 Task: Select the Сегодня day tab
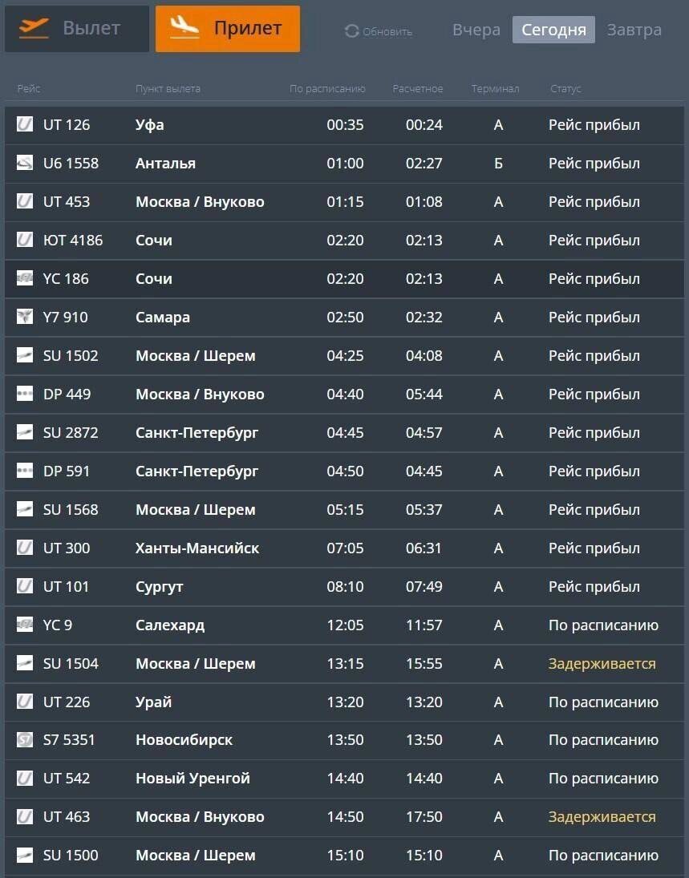coord(553,30)
